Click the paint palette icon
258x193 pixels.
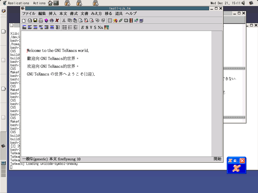[x=115, y=21]
